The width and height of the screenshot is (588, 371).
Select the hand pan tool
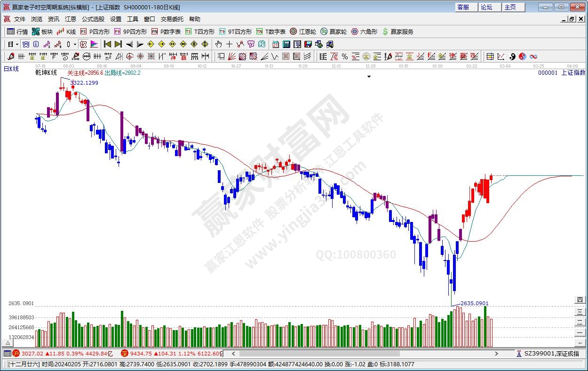pyautogui.click(x=218, y=44)
